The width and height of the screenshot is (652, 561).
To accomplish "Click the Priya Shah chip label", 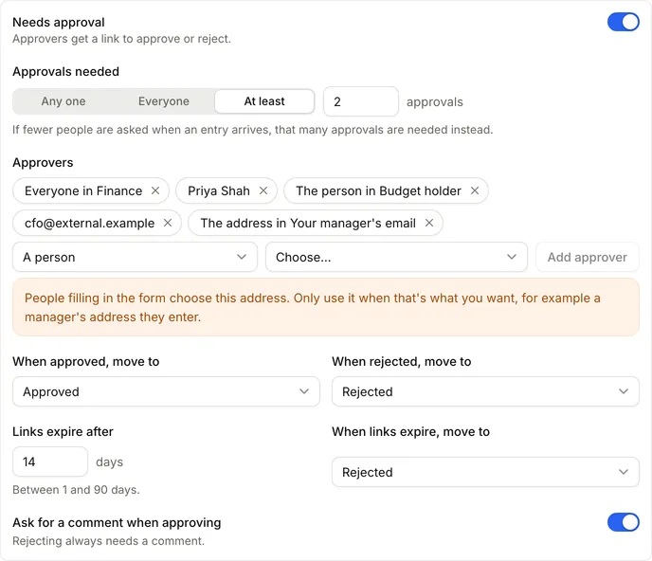I will click(219, 190).
